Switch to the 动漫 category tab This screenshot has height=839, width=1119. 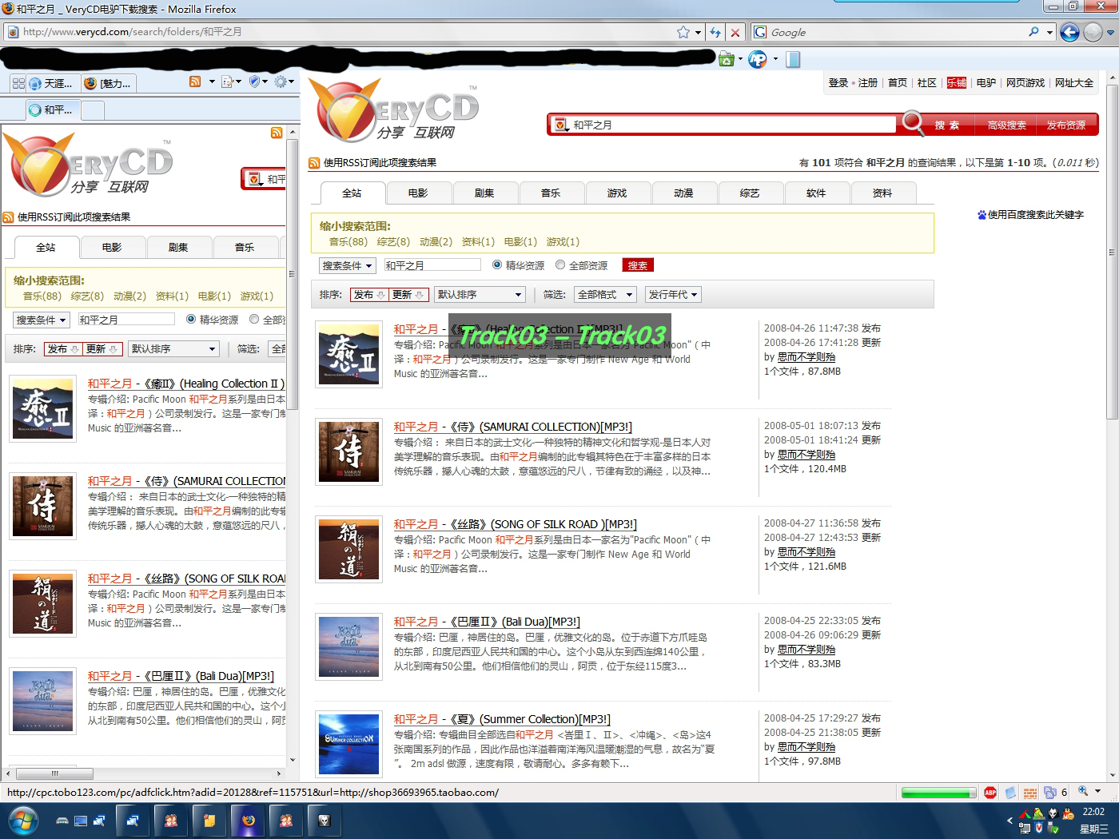pyautogui.click(x=683, y=193)
